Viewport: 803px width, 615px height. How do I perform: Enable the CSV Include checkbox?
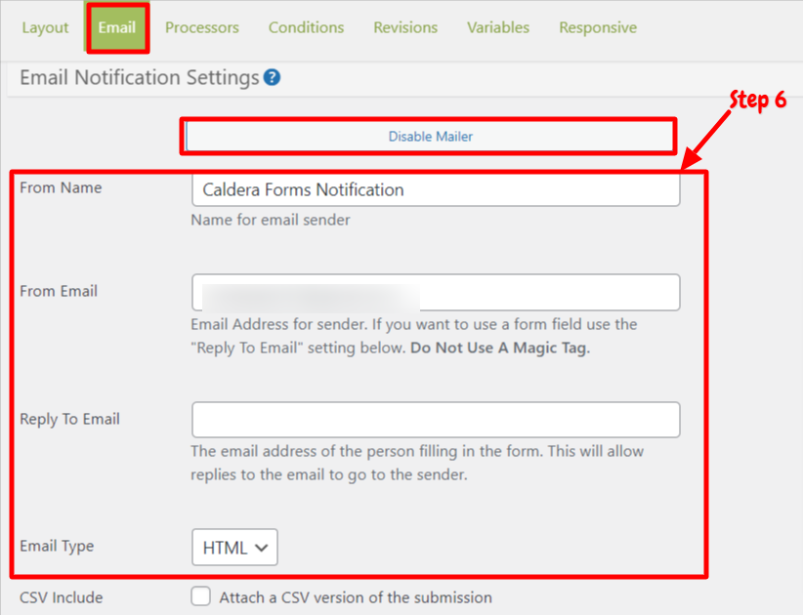point(201,596)
